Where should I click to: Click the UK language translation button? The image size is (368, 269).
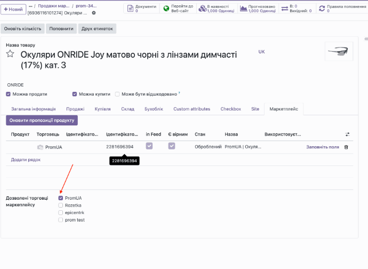pos(261,52)
